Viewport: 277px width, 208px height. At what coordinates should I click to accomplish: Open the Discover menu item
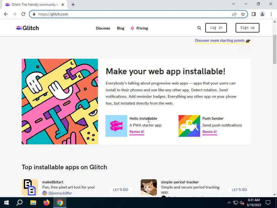click(103, 28)
